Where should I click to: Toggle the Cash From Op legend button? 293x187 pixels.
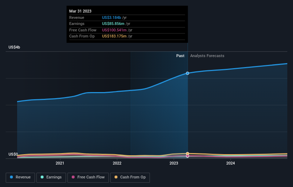pyautogui.click(x=130, y=177)
